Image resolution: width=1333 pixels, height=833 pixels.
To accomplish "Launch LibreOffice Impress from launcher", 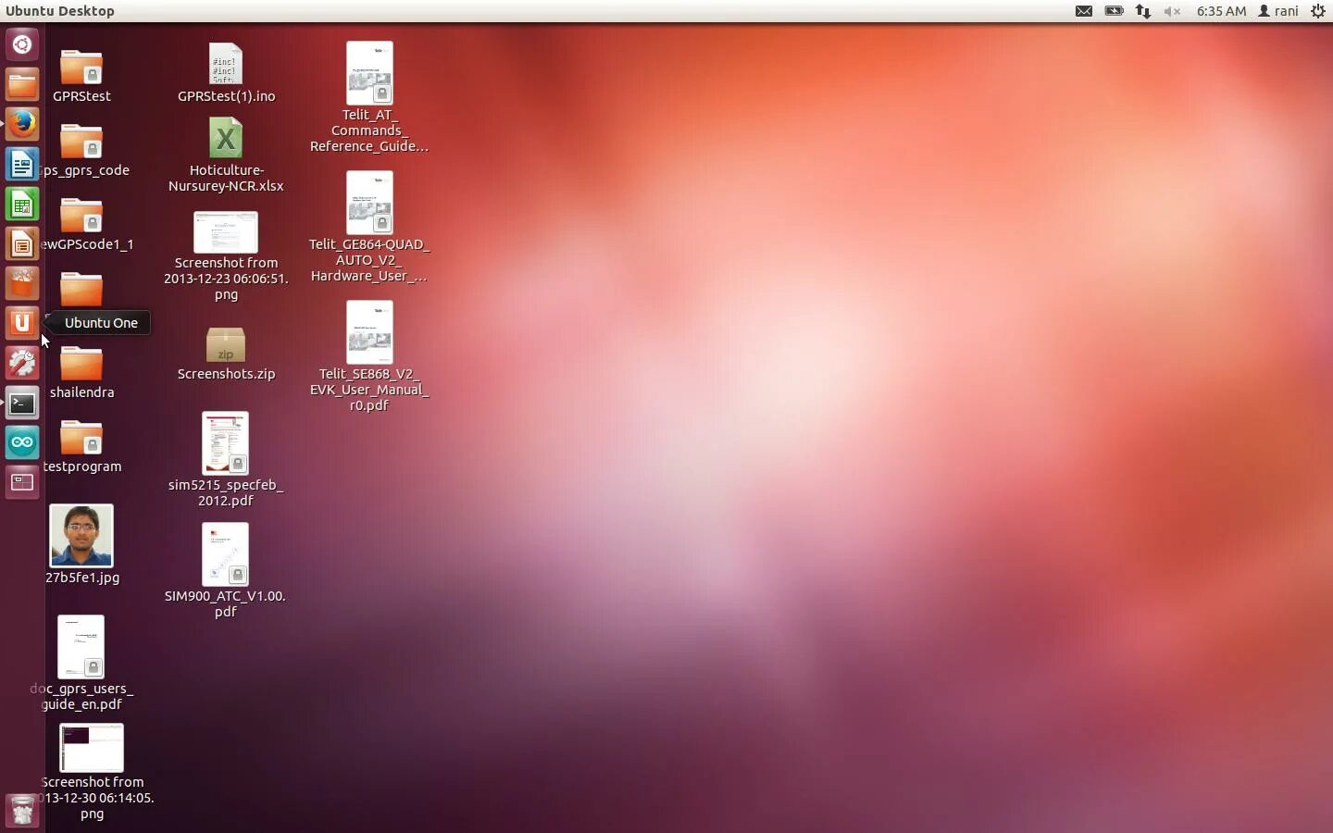I will (x=22, y=243).
